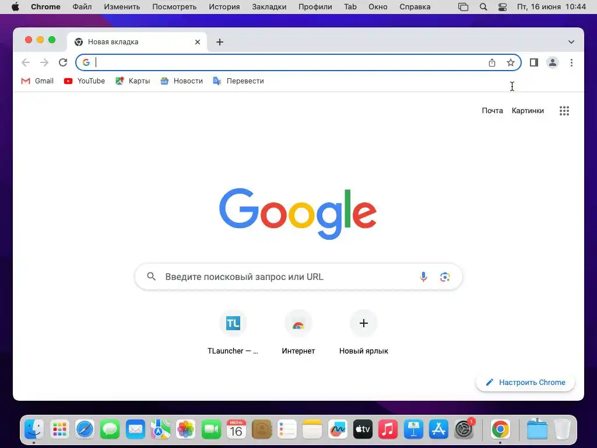Open the Окно menu
Screen dimensions: 597x448
378,7
